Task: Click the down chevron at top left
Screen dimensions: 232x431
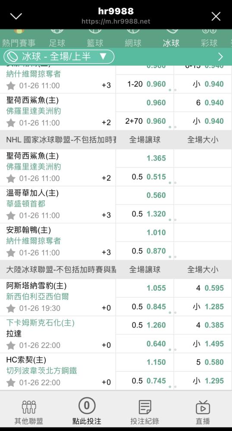Action: 16,16
